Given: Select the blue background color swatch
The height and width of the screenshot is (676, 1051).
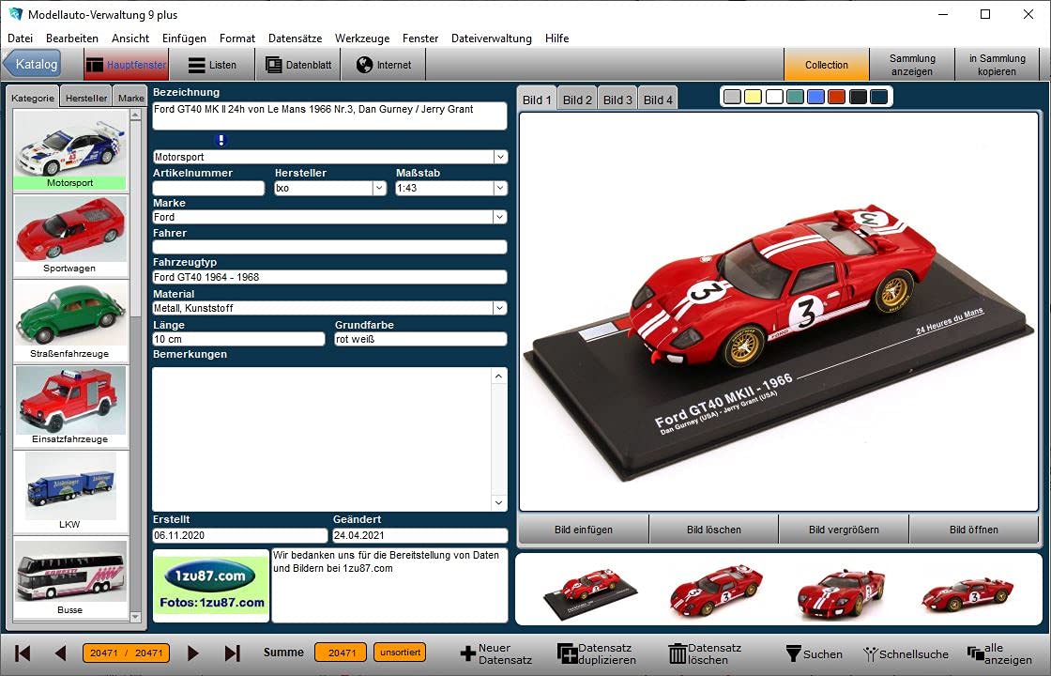Looking at the screenshot, I should (x=815, y=98).
